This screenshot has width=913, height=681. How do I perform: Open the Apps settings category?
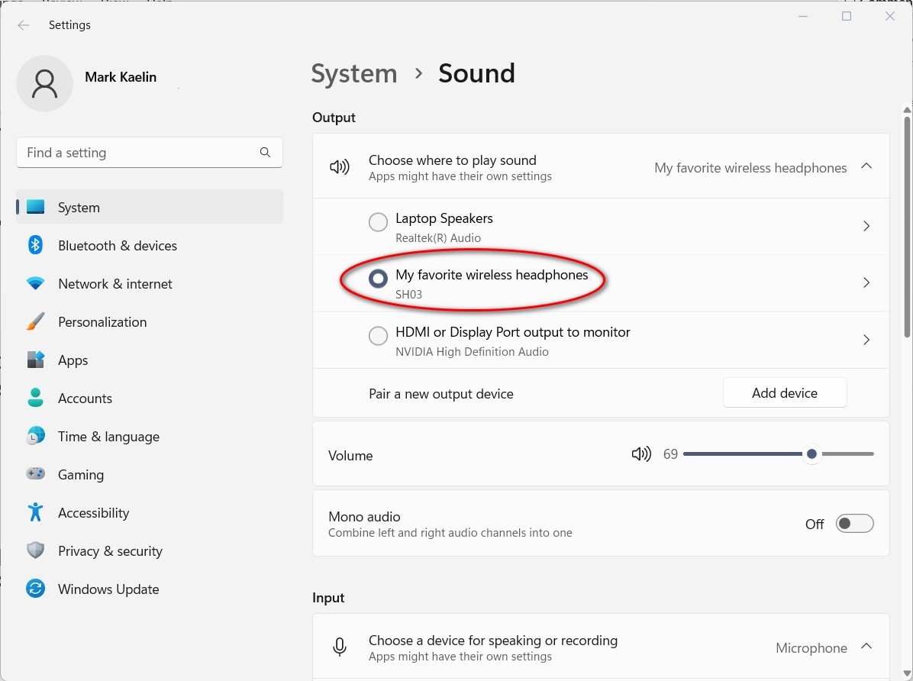click(x=73, y=360)
